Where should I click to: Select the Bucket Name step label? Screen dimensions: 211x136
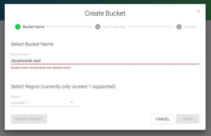pos(34,27)
